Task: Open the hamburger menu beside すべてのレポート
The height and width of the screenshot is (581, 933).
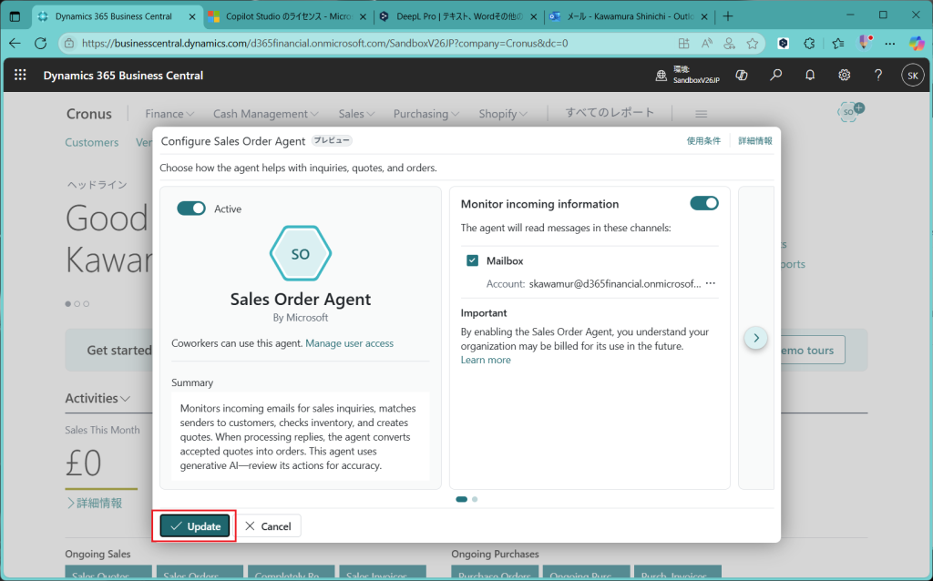Action: (x=701, y=114)
